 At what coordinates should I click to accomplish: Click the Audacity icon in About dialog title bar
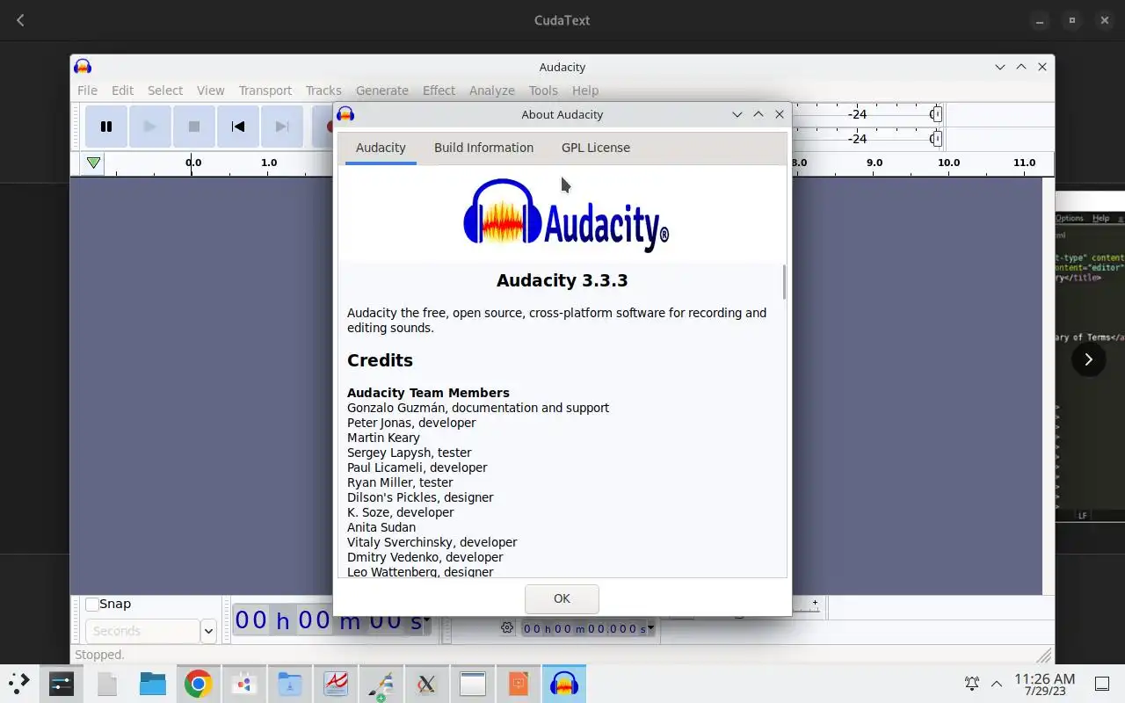pyautogui.click(x=345, y=114)
